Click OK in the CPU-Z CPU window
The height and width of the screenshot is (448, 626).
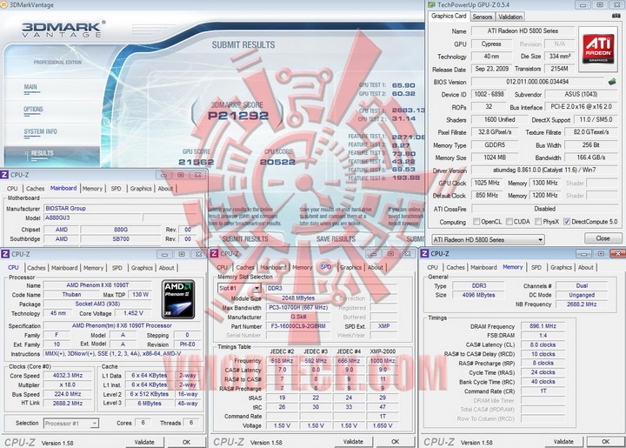click(x=186, y=442)
